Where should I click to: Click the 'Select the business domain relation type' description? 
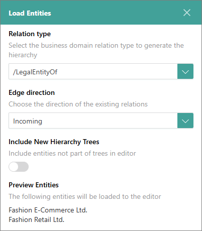(x=96, y=50)
